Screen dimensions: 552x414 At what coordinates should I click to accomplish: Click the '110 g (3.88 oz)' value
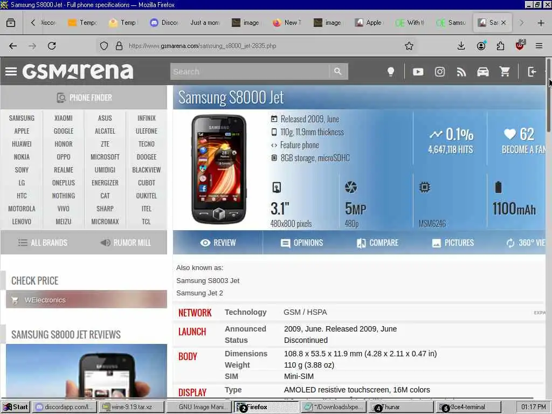tap(309, 365)
